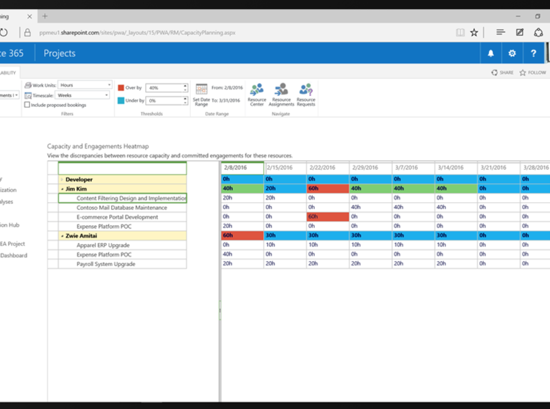Click the Make a Web Note icon
This screenshot has width=550, height=409.
point(520,33)
